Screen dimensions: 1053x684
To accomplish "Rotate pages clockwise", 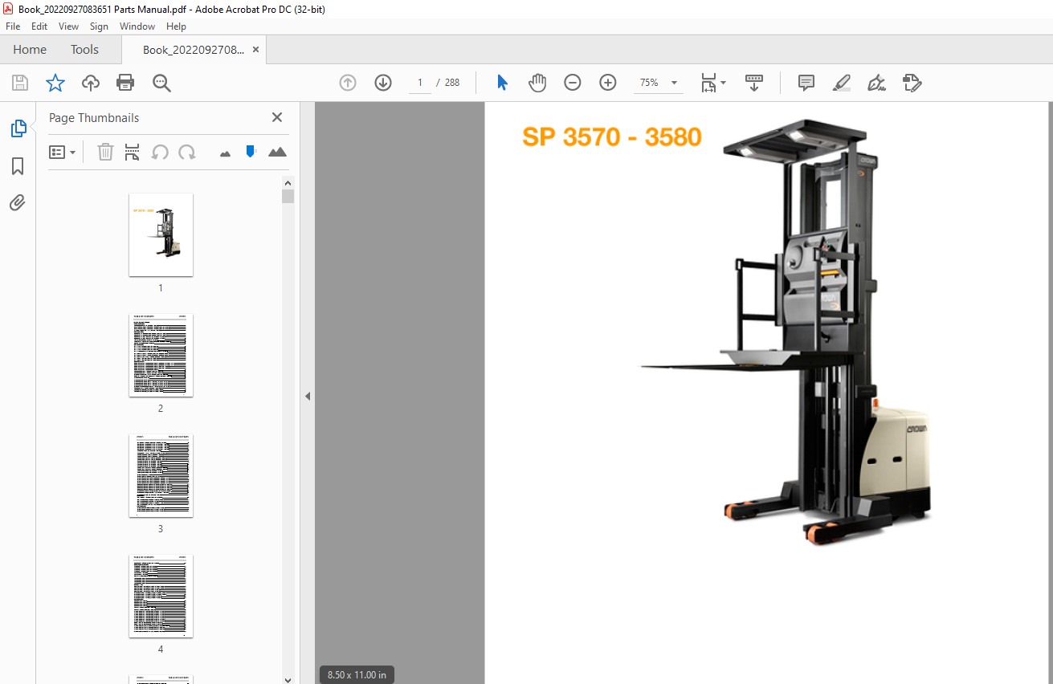I will 187,152.
